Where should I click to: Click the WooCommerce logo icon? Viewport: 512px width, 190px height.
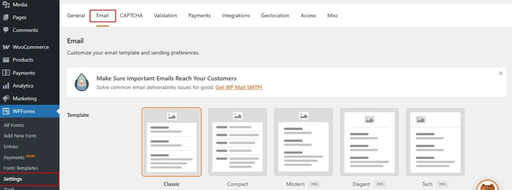5,47
